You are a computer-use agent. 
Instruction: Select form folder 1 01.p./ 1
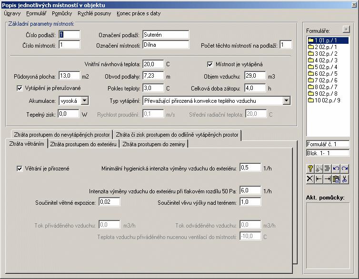(x=328, y=40)
